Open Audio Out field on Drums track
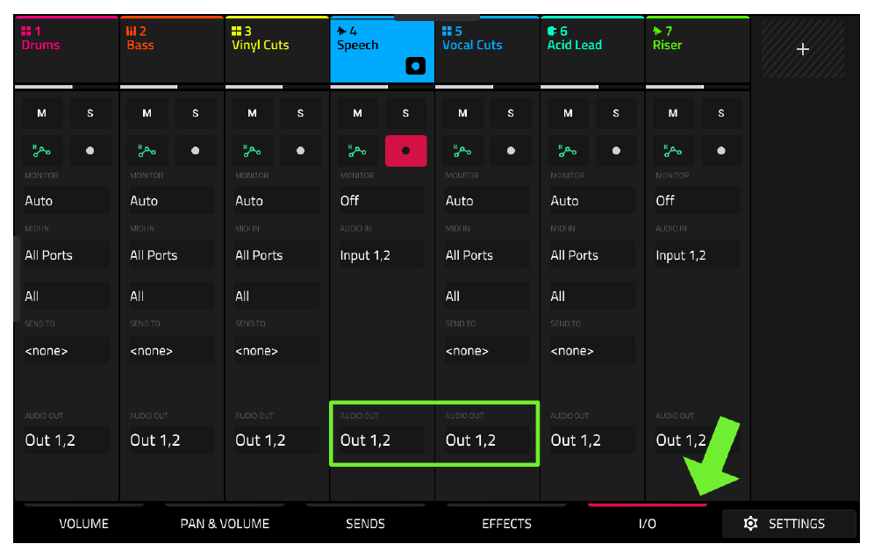Image resolution: width=874 pixels, height=558 pixels. [x=67, y=440]
